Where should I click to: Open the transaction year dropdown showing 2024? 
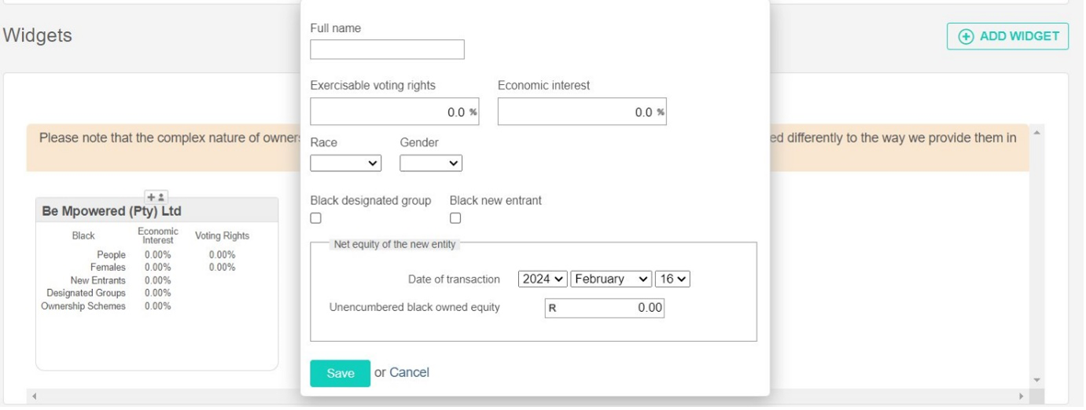pyautogui.click(x=543, y=279)
